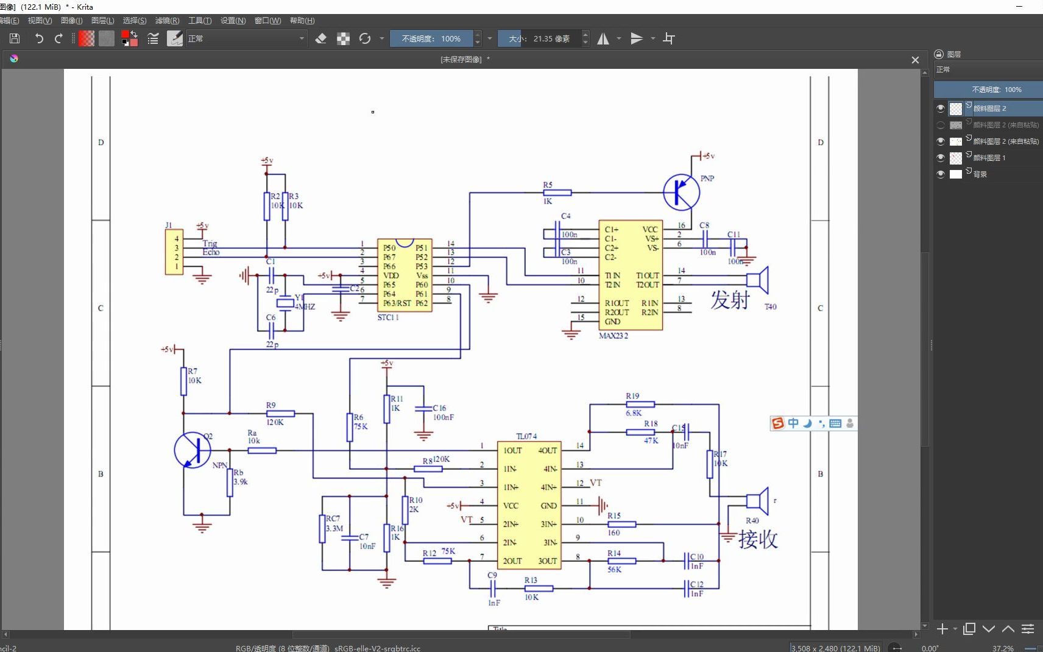Open the toolbar blending mode 正常 dropdown
This screenshot has width=1043, height=652.
(x=246, y=38)
